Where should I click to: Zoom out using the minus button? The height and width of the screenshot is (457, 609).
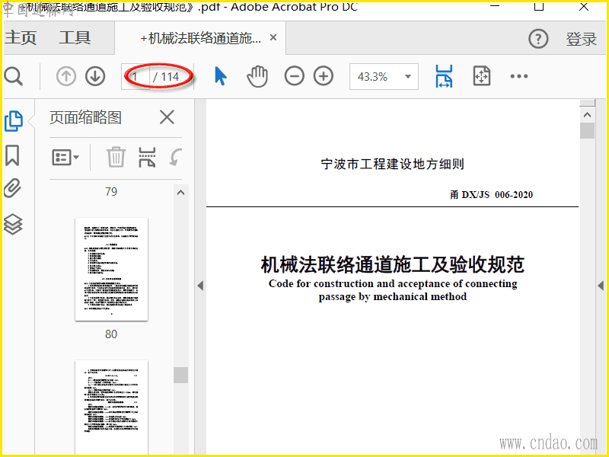(x=295, y=76)
